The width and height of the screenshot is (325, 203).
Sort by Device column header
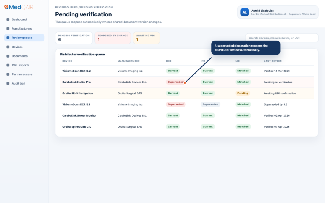click(67, 61)
